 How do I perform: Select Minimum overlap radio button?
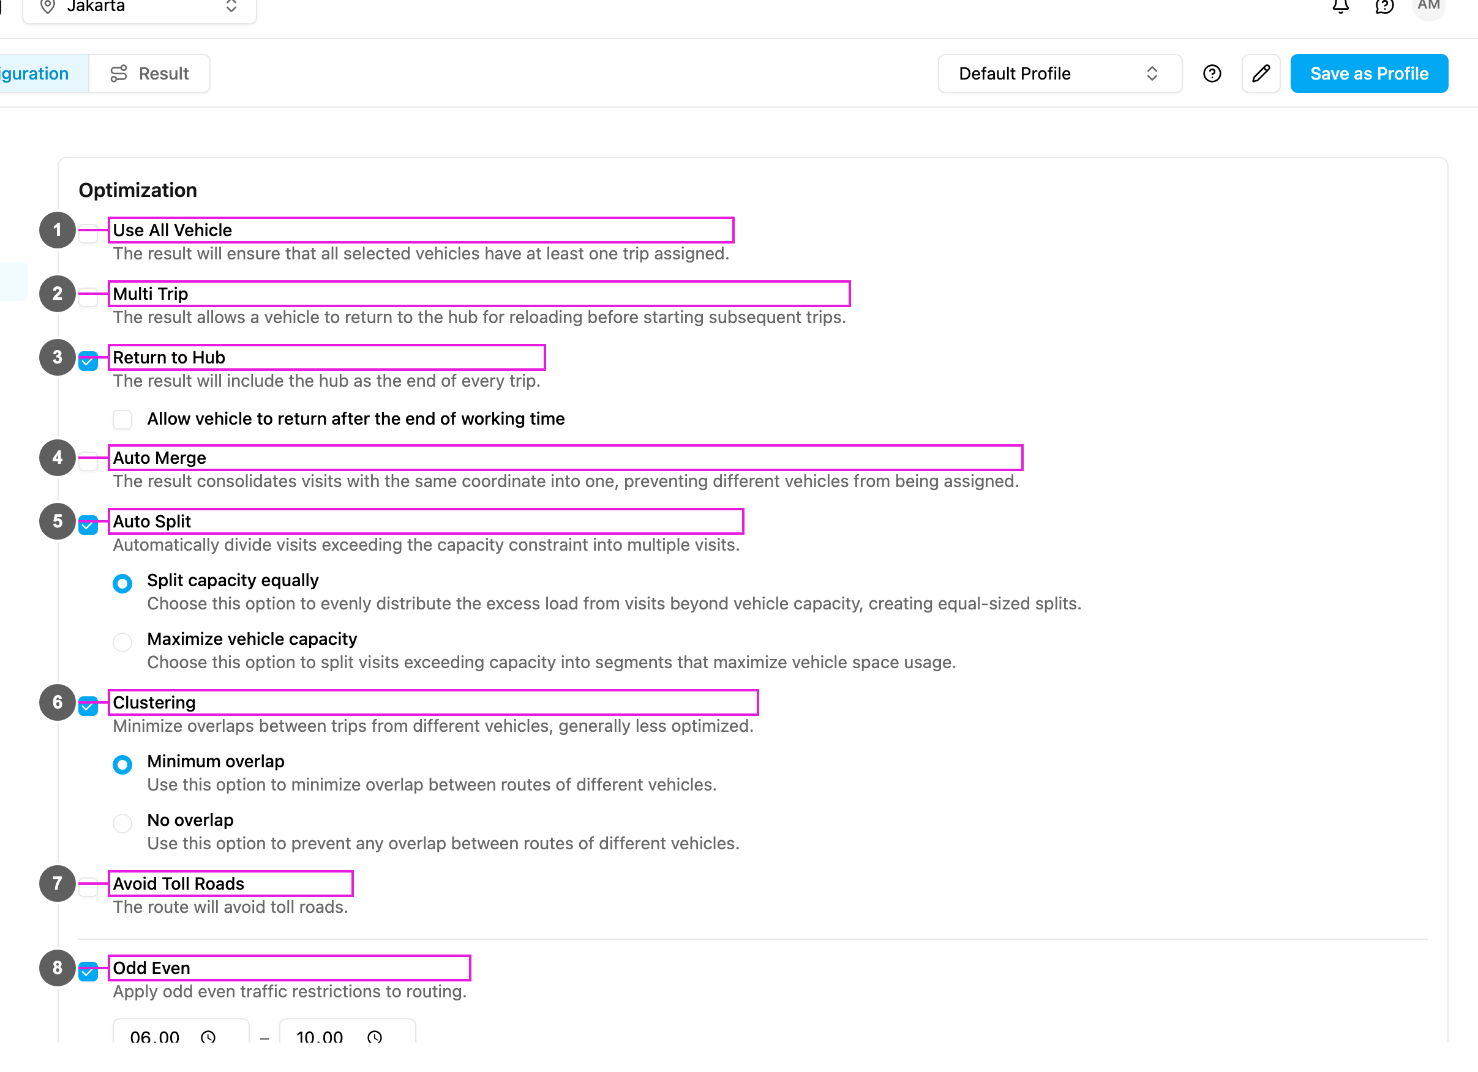[122, 765]
